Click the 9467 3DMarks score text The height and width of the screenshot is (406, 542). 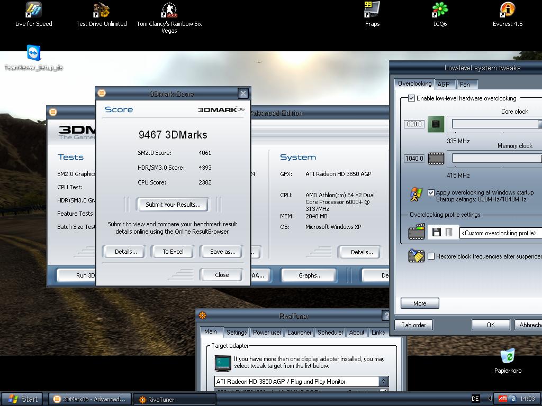pos(173,134)
